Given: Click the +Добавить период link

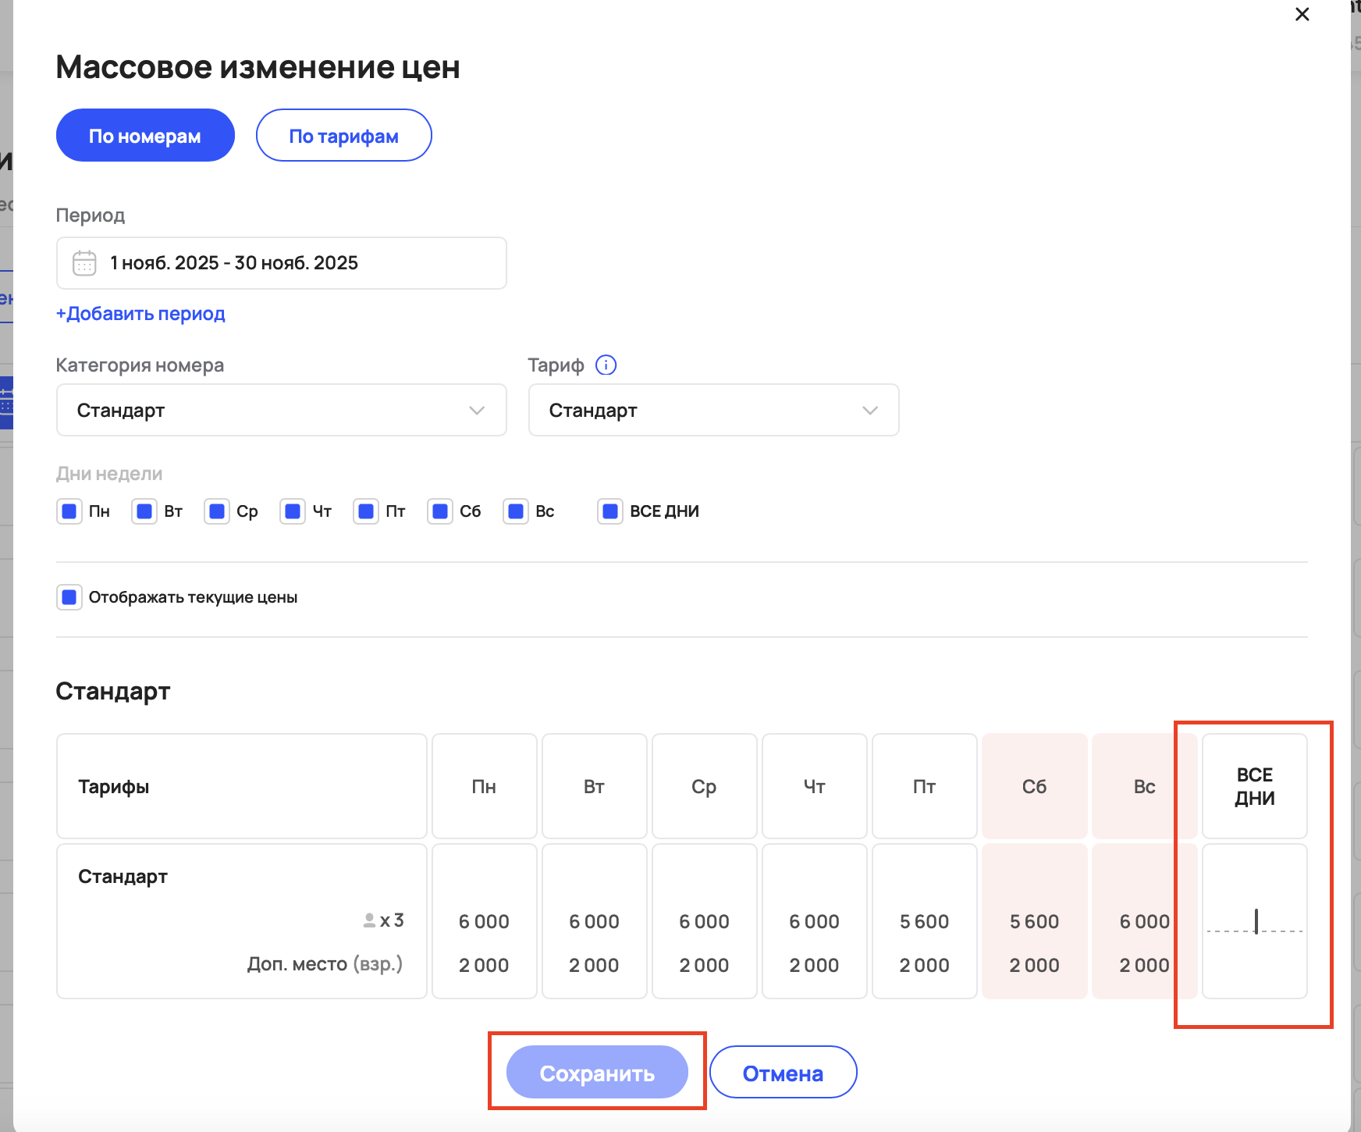Looking at the screenshot, I should pyautogui.click(x=140, y=314).
